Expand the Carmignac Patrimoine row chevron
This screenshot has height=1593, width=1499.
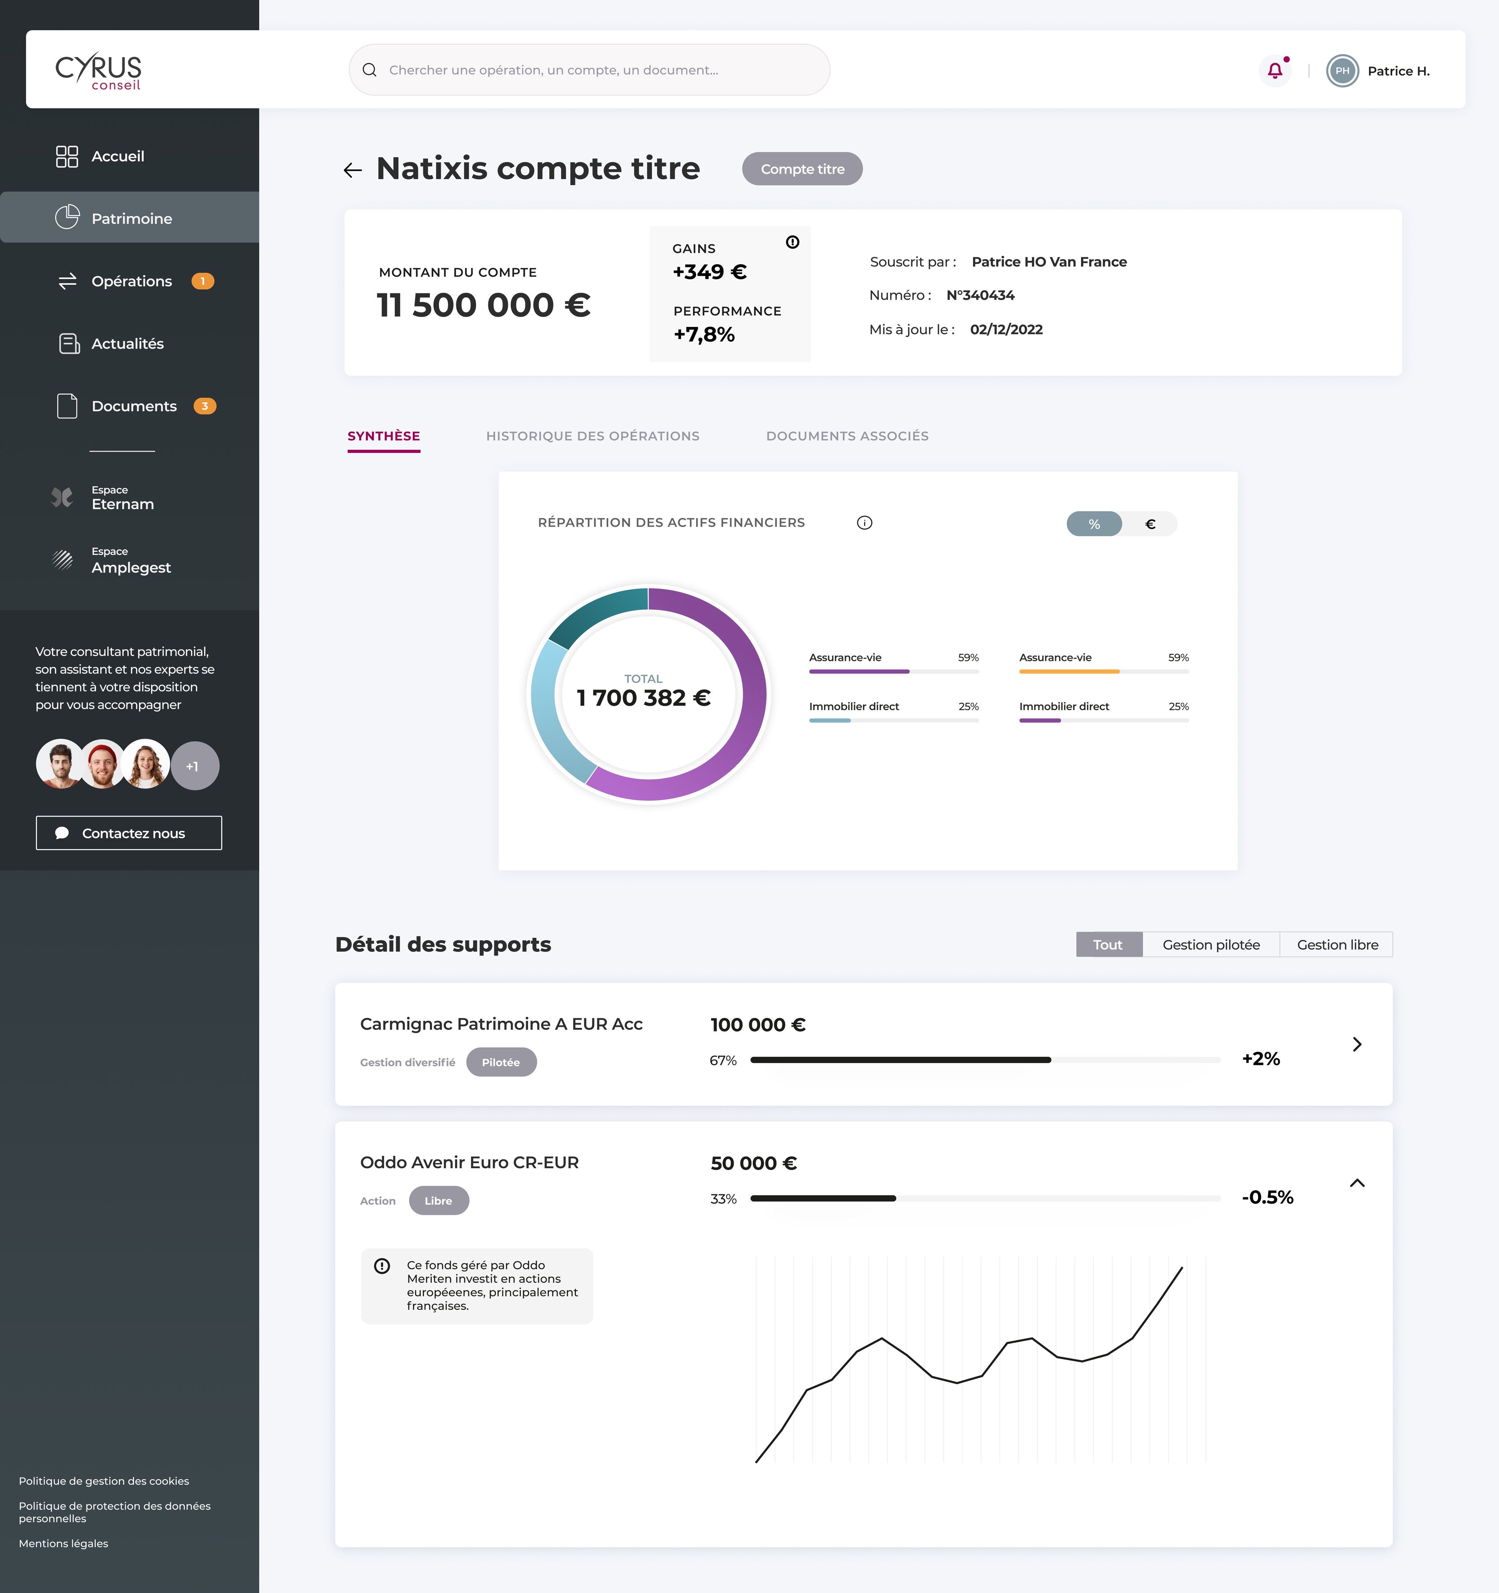[x=1357, y=1044]
